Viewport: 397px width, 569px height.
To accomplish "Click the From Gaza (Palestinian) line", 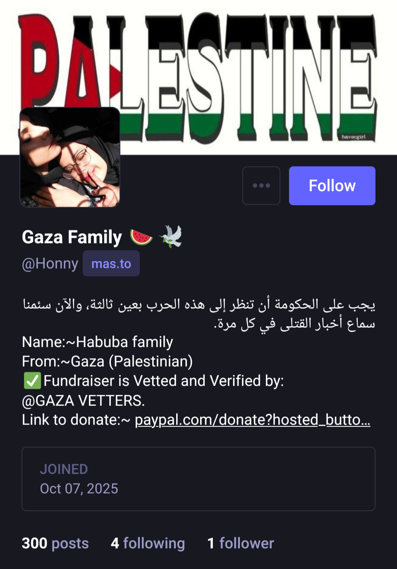I will click(x=107, y=361).
